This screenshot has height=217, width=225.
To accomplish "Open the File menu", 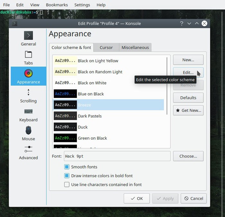I will (x=6, y=5).
